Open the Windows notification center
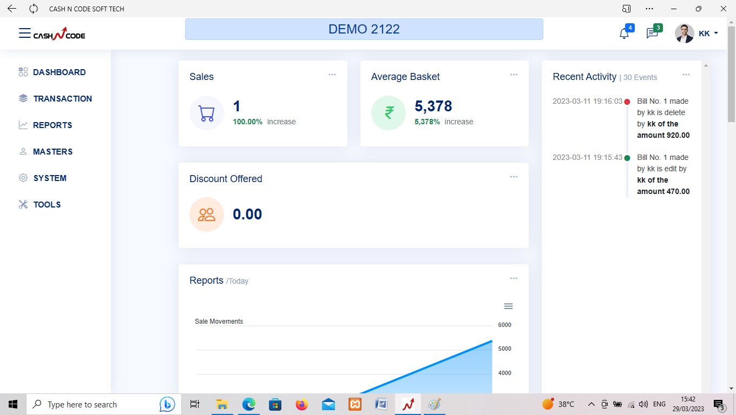 coord(720,404)
